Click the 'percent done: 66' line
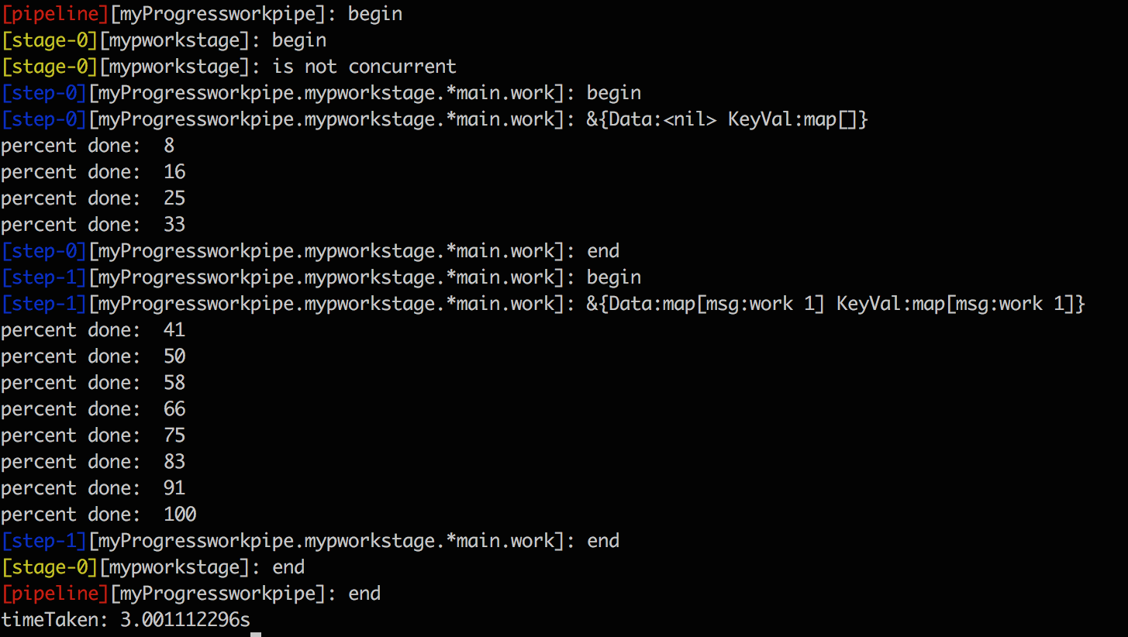Viewport: 1128px width, 637px height. [93, 409]
